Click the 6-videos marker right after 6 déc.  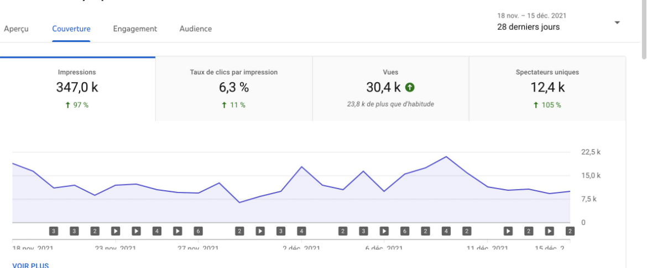[x=405, y=232]
